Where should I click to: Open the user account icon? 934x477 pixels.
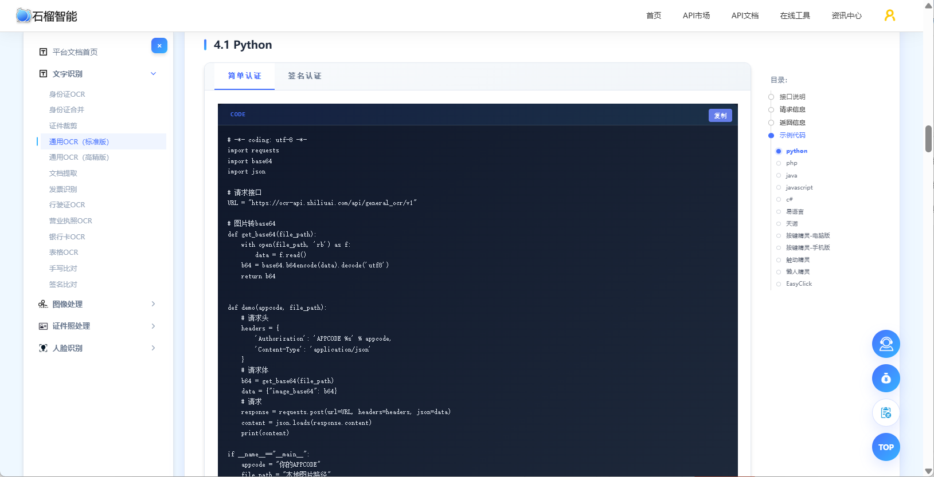coord(889,15)
